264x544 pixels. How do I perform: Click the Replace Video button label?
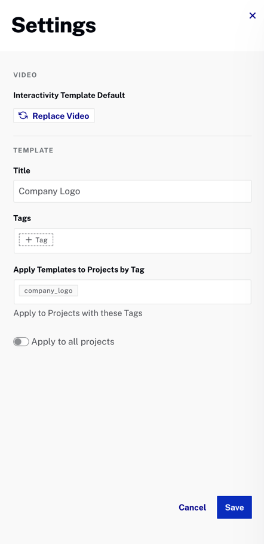click(61, 116)
